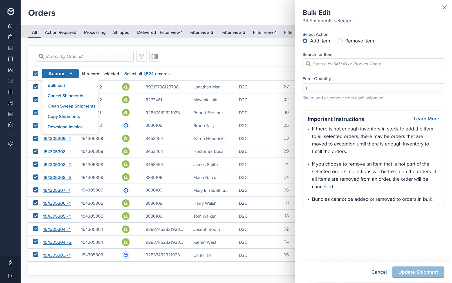Viewport: 452px width, 283px height.
Task: Click the logout icon in the sidebar
Action: [x=10, y=276]
